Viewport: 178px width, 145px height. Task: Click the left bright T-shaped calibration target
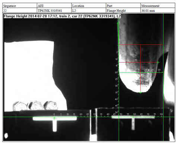point(55,123)
